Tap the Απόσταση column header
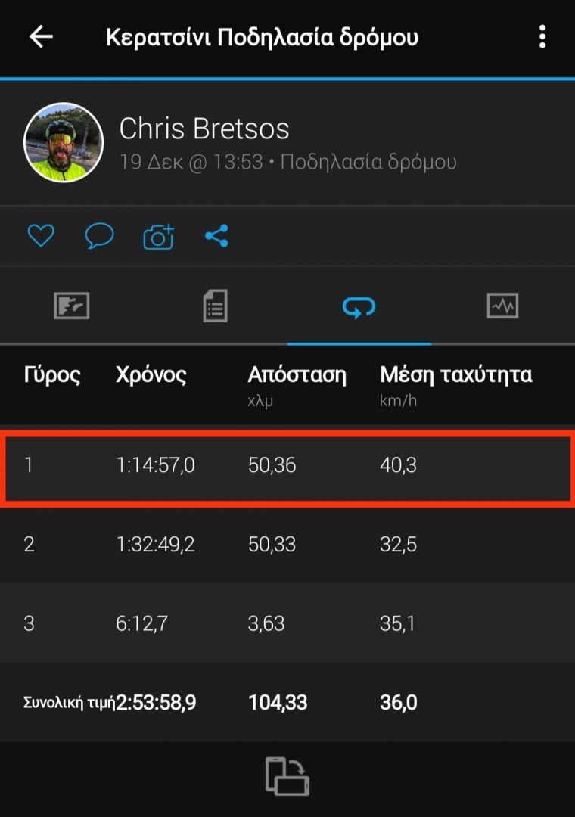This screenshot has width=575, height=817. (x=297, y=374)
